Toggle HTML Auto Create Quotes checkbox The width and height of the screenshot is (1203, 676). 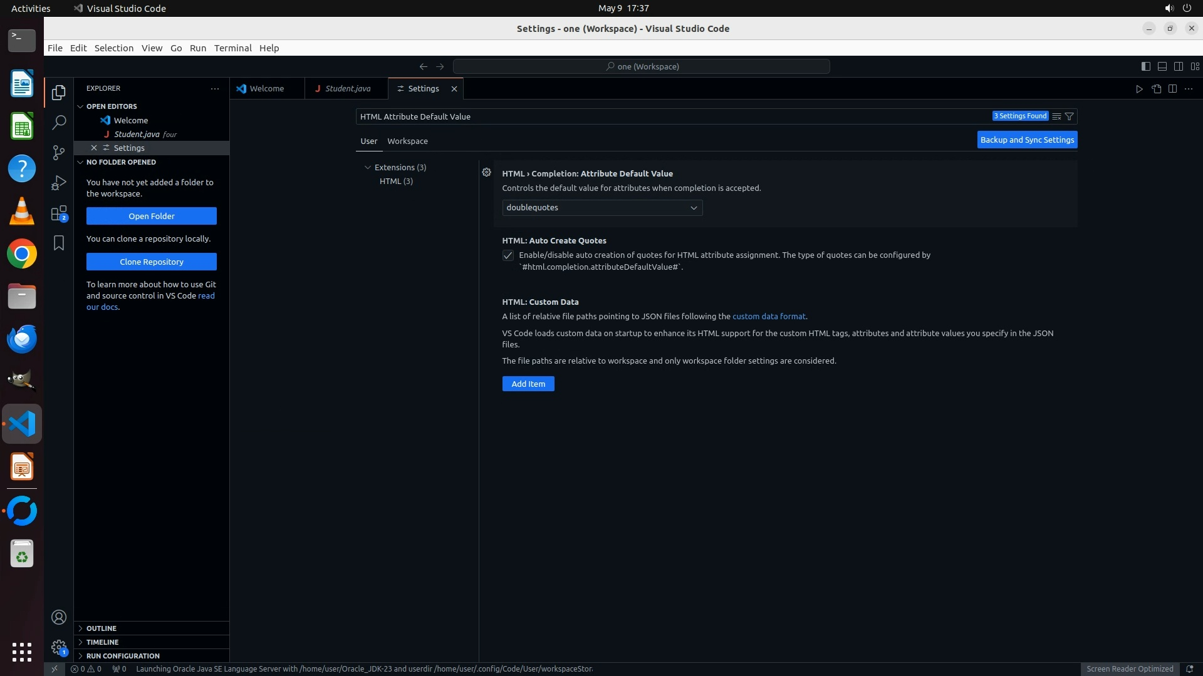[508, 255]
